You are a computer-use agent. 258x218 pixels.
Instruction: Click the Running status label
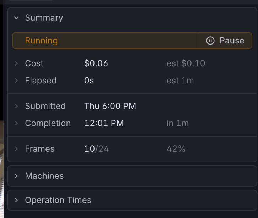click(41, 41)
